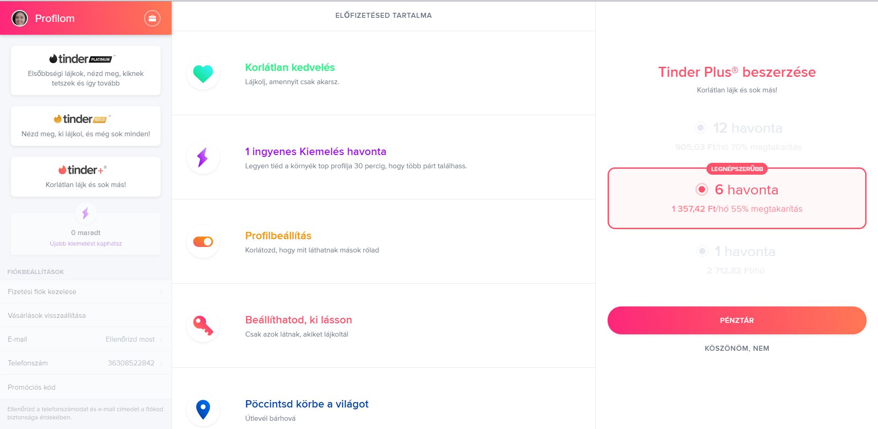Click the KÖSZÖNÖM, NEM link
The height and width of the screenshot is (429, 878).
[737, 348]
